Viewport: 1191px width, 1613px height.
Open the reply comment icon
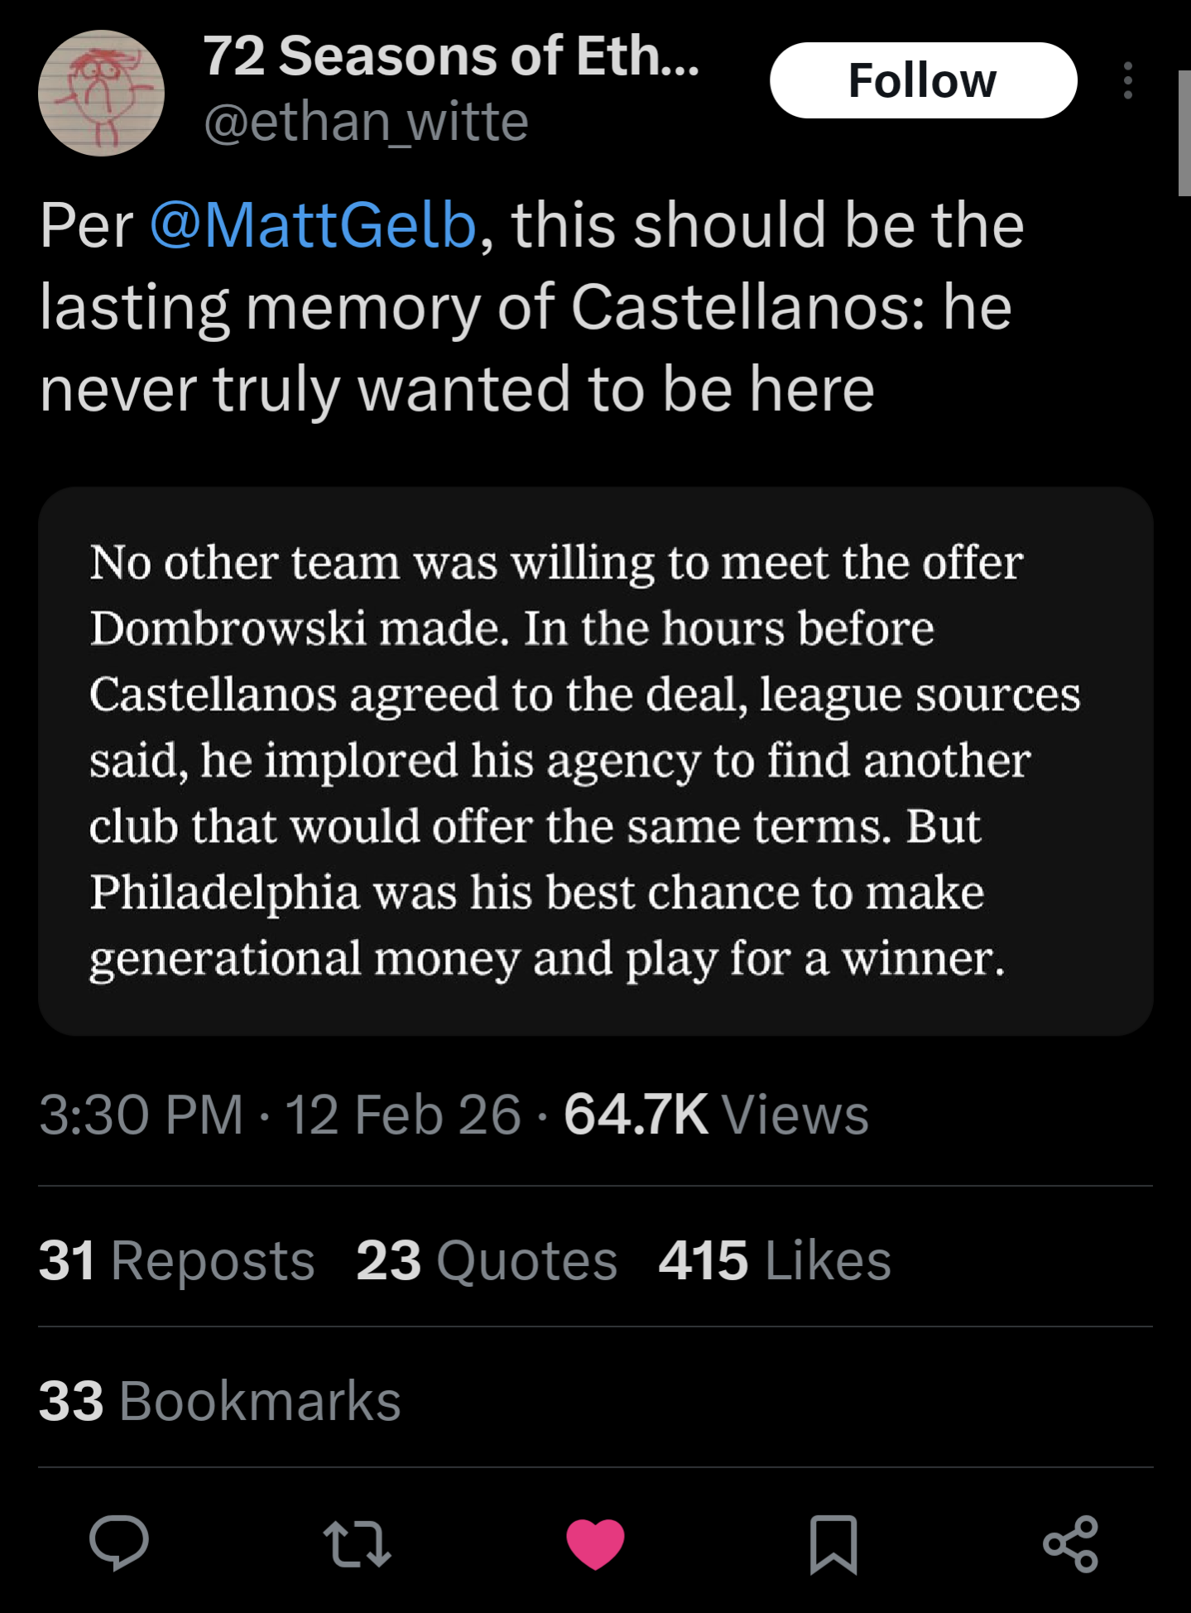(119, 1543)
